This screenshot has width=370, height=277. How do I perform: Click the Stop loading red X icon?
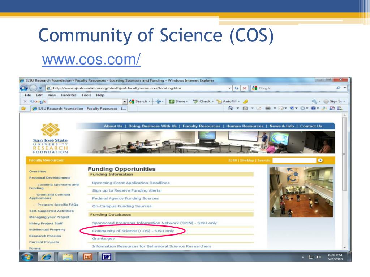(x=245, y=88)
